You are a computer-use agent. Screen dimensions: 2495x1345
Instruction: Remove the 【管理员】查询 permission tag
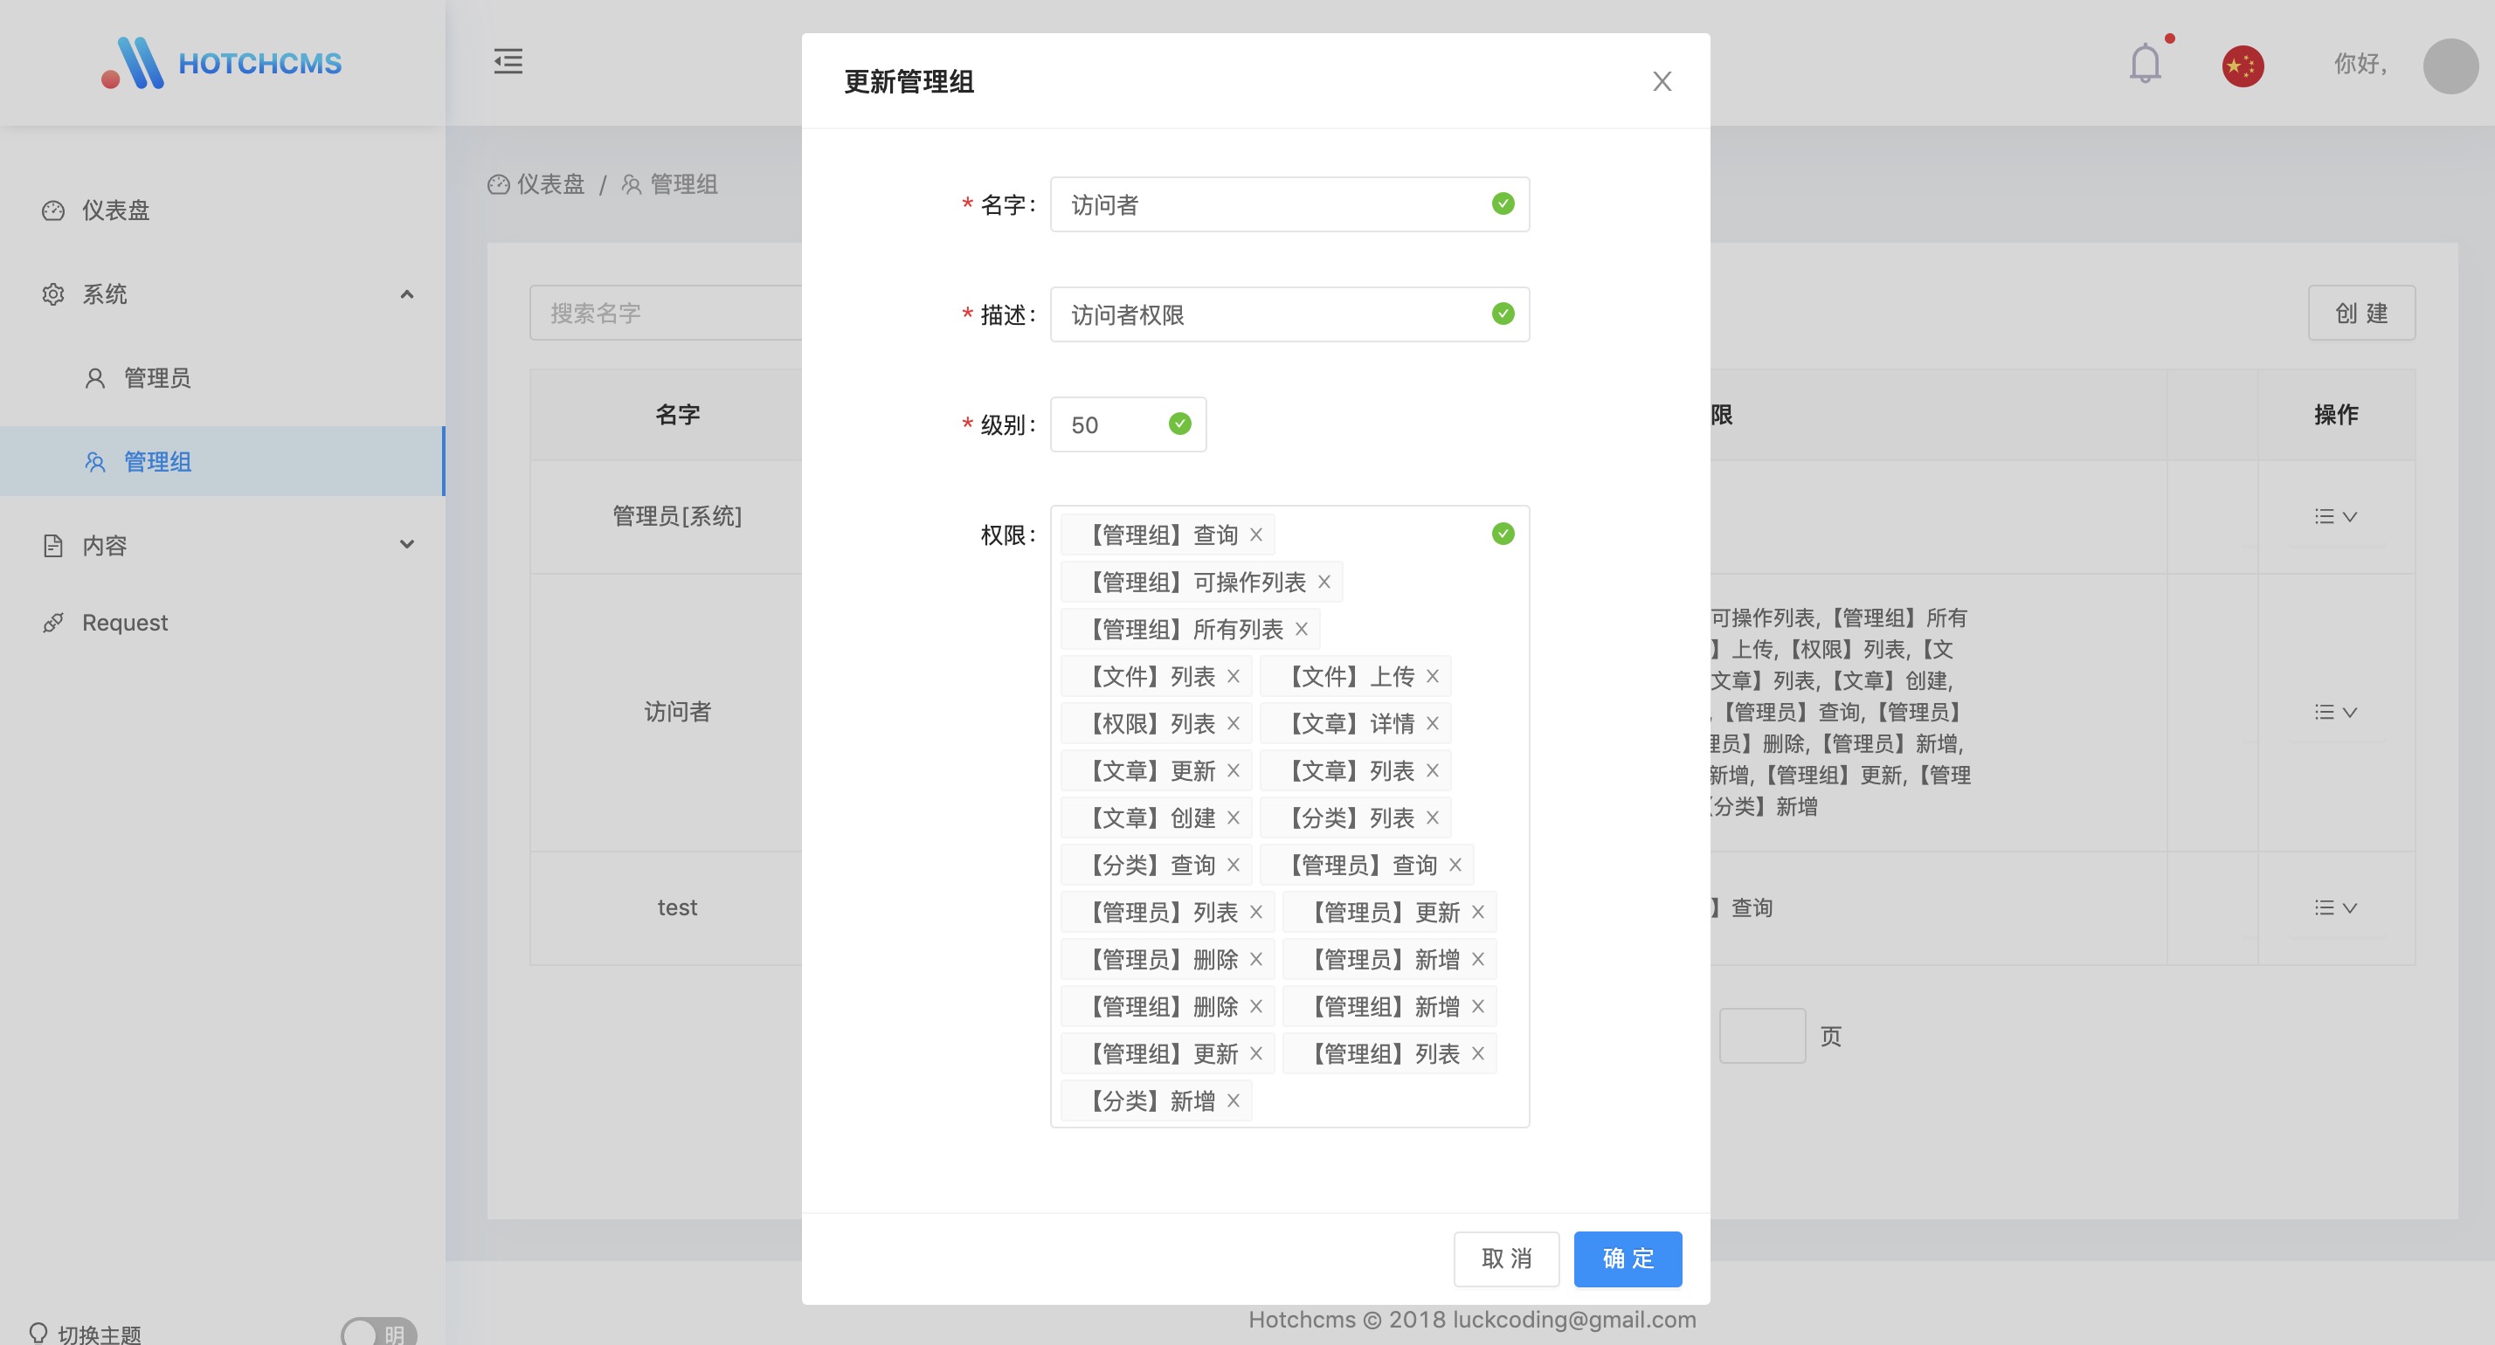click(x=1455, y=865)
